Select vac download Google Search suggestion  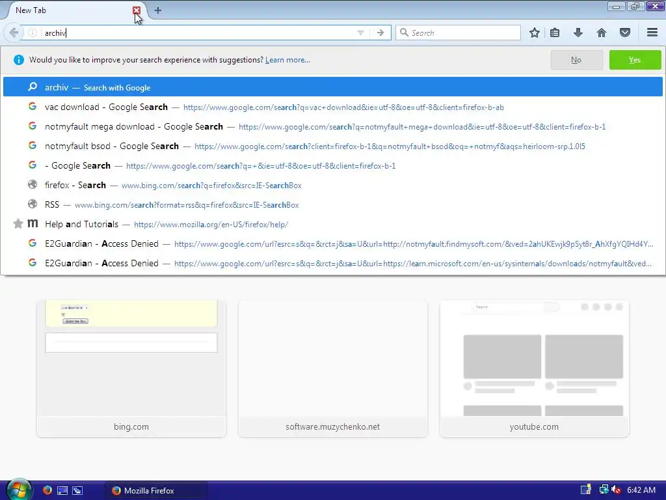pos(332,107)
